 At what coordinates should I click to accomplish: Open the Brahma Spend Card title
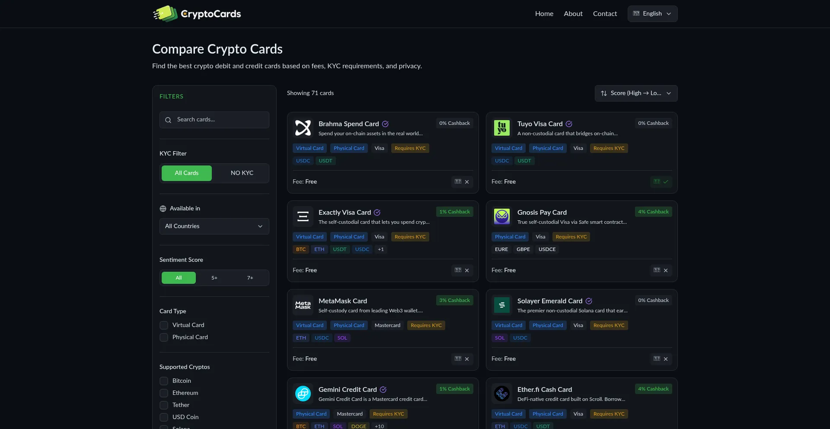348,124
